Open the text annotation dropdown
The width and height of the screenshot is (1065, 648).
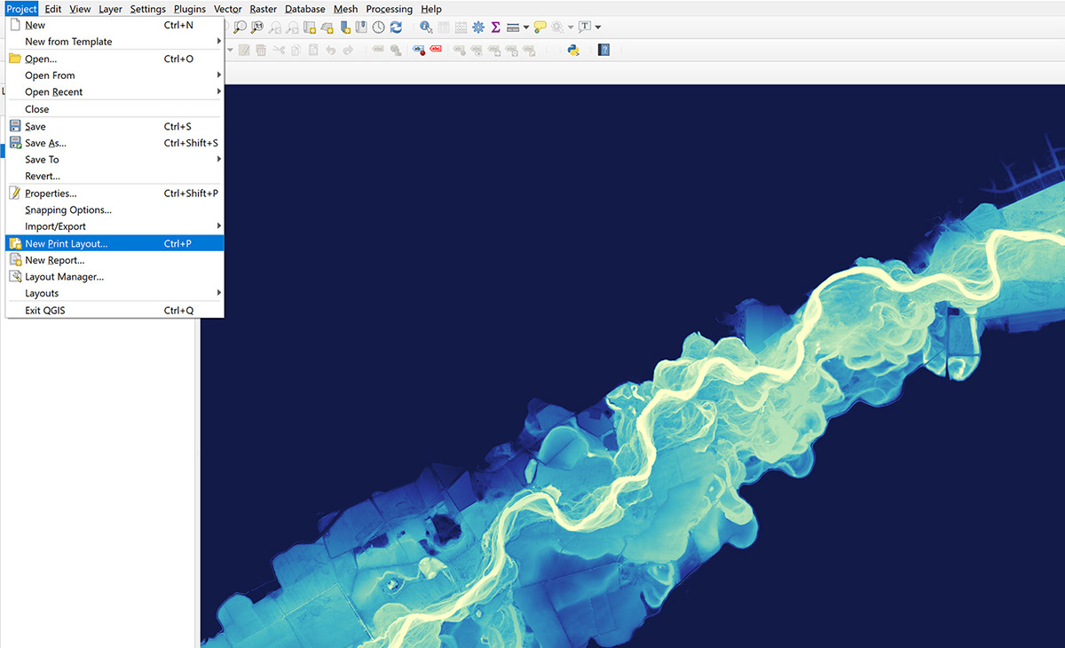click(596, 28)
